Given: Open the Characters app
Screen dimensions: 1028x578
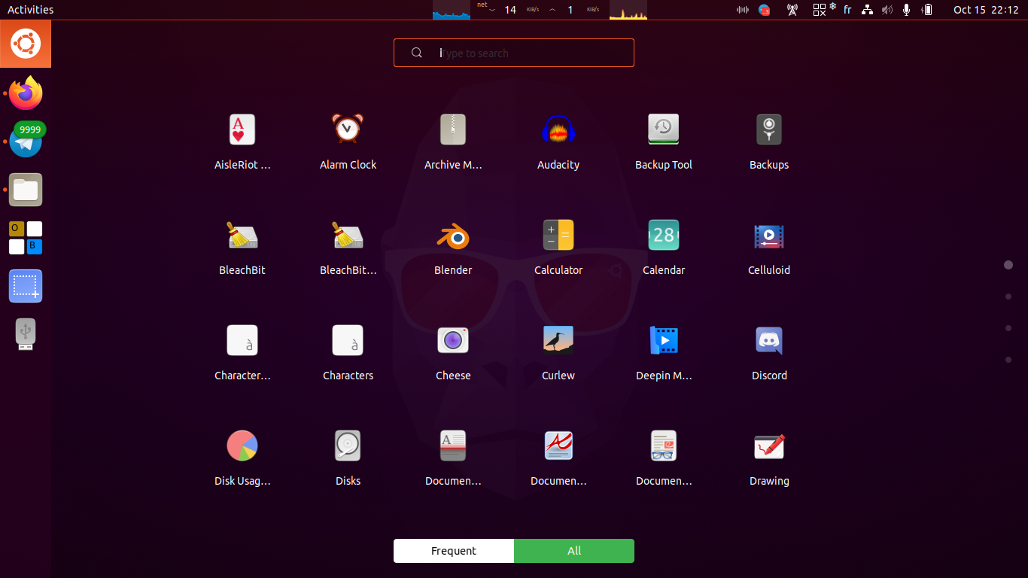Looking at the screenshot, I should click(x=348, y=352).
